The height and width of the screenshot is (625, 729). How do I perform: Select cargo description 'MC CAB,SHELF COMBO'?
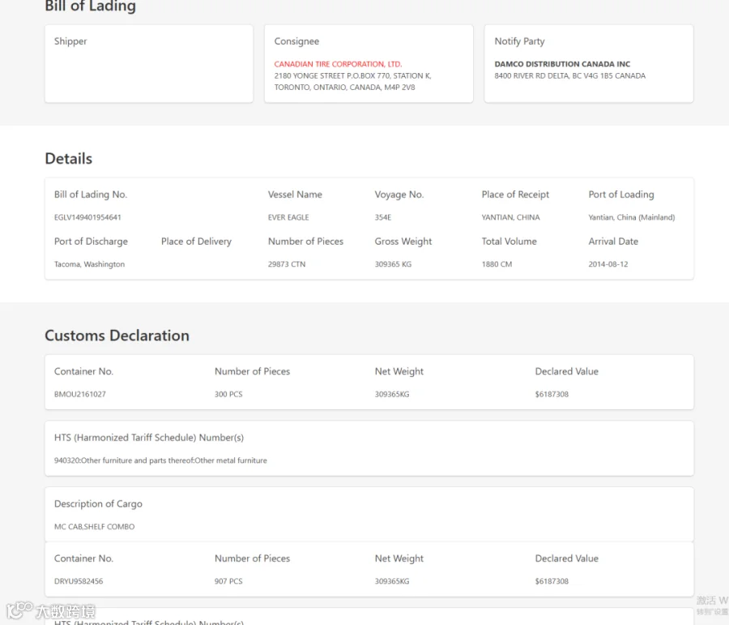[x=95, y=527]
